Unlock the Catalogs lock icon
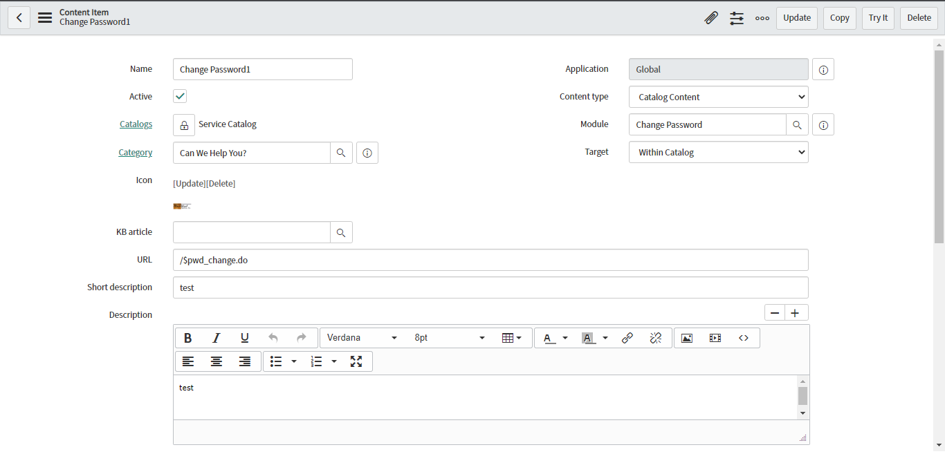 coord(184,125)
